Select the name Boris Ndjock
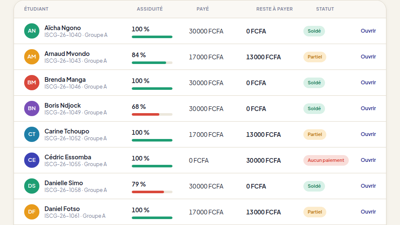 [x=63, y=106]
